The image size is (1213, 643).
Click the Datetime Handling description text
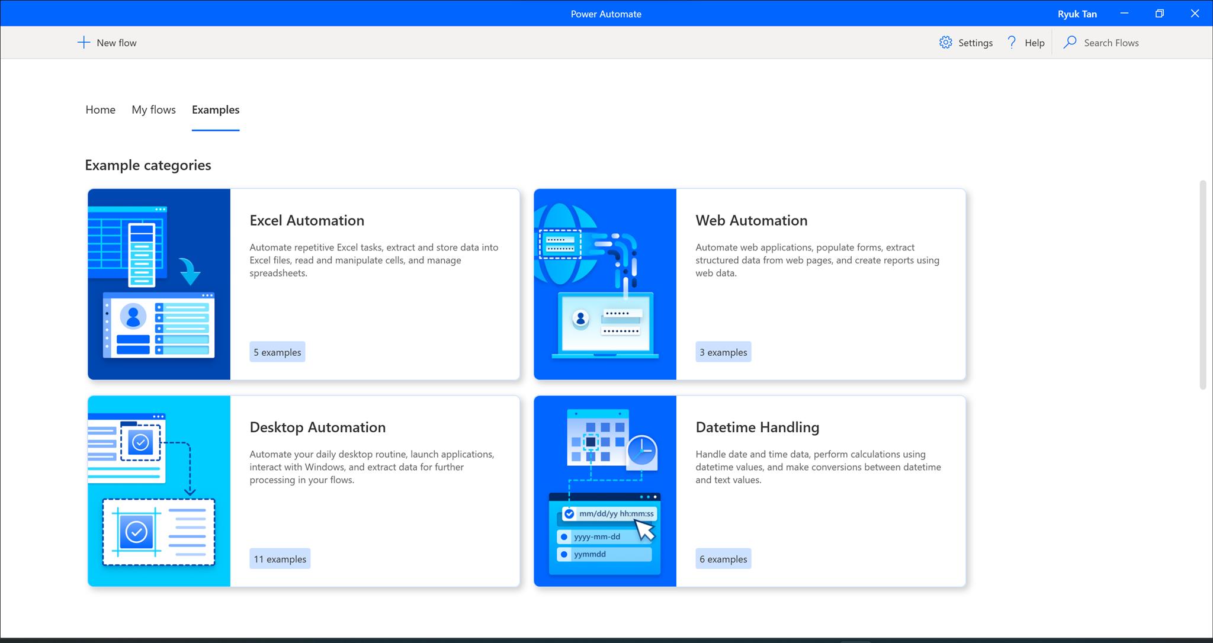[x=818, y=467]
